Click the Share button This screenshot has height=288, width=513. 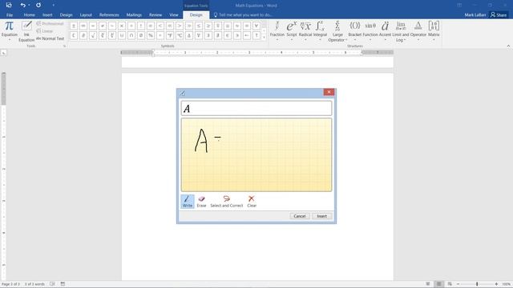click(499, 14)
